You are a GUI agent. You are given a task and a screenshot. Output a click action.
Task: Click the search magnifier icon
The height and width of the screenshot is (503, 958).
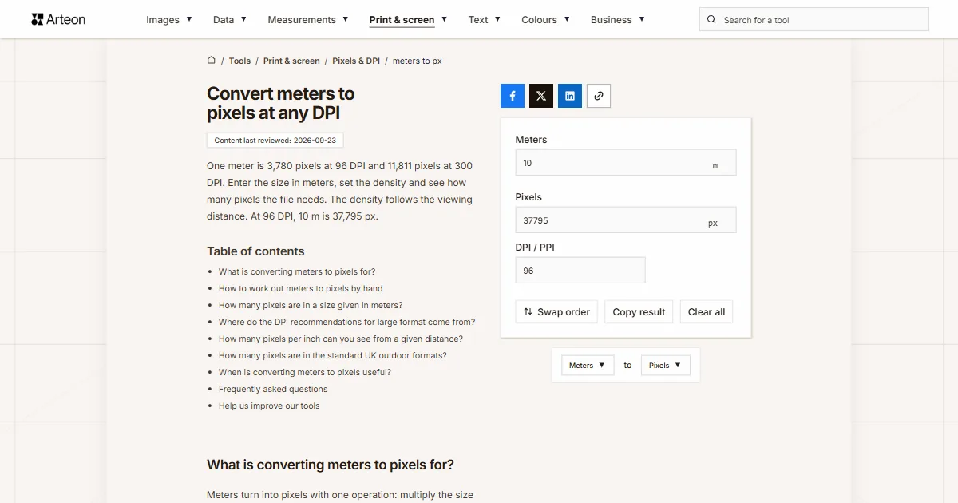(x=712, y=20)
